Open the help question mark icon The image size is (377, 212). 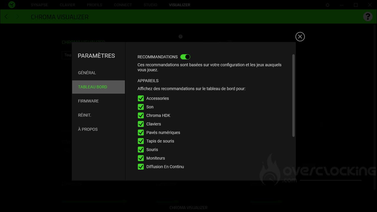click(368, 16)
